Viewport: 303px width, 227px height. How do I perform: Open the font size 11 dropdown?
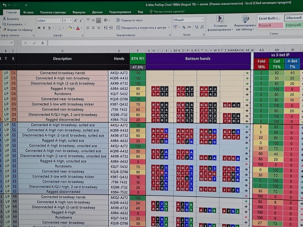71,20
